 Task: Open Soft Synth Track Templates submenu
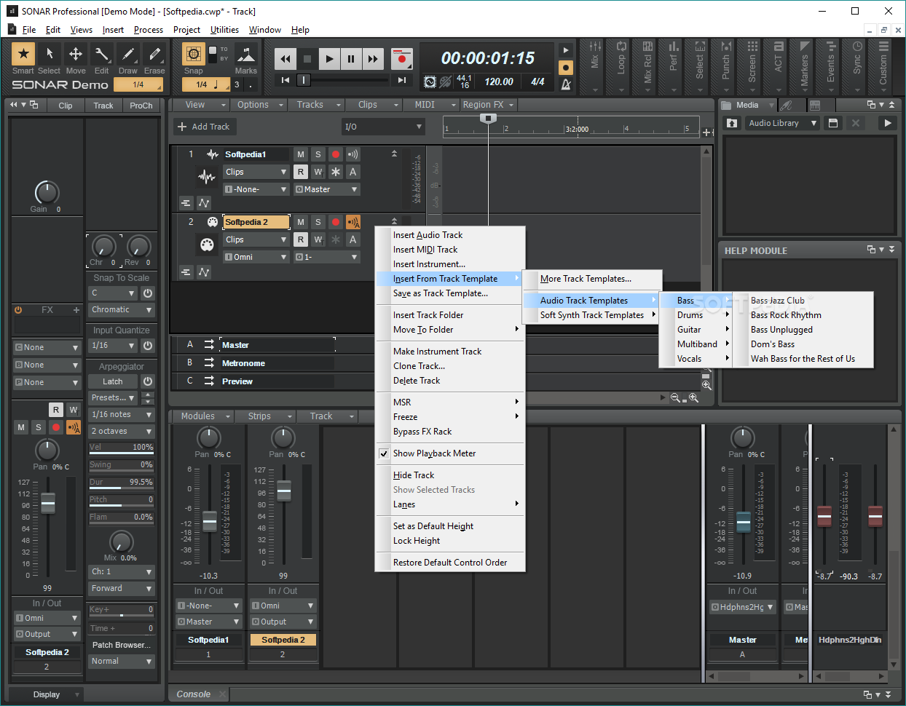tap(591, 315)
